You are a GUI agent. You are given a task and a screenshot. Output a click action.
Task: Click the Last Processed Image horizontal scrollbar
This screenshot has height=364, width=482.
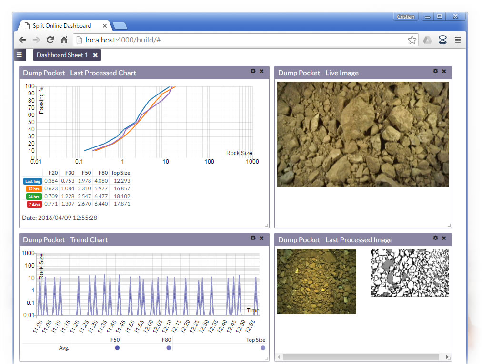pos(362,357)
